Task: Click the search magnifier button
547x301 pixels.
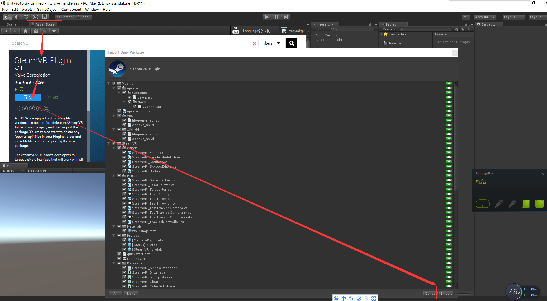Action: [x=292, y=43]
